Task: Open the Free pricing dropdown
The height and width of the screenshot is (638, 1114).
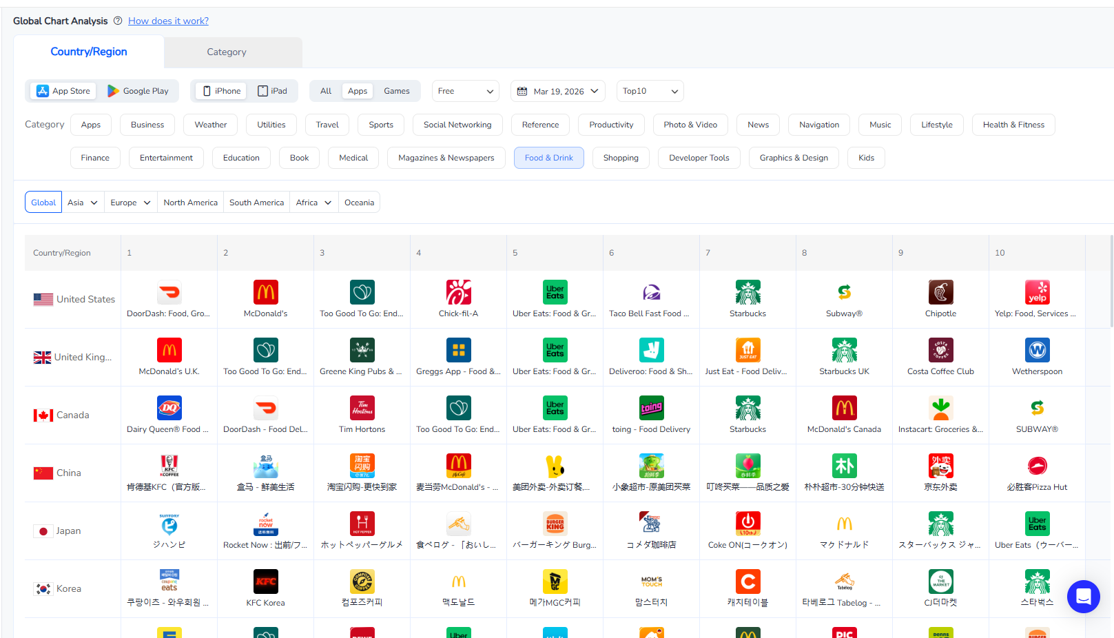Action: (x=465, y=90)
